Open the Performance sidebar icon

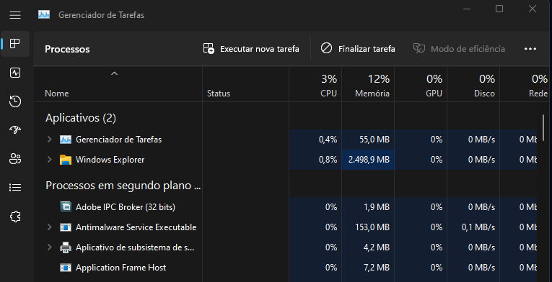(15, 73)
